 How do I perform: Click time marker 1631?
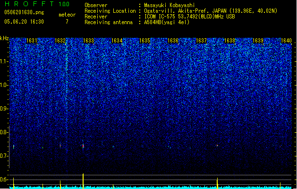point(32,41)
